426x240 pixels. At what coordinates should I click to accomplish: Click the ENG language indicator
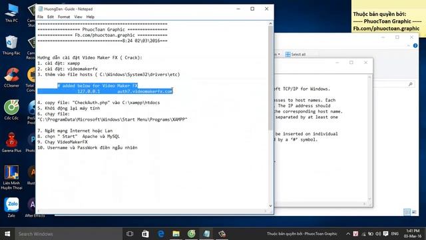pos(395,234)
